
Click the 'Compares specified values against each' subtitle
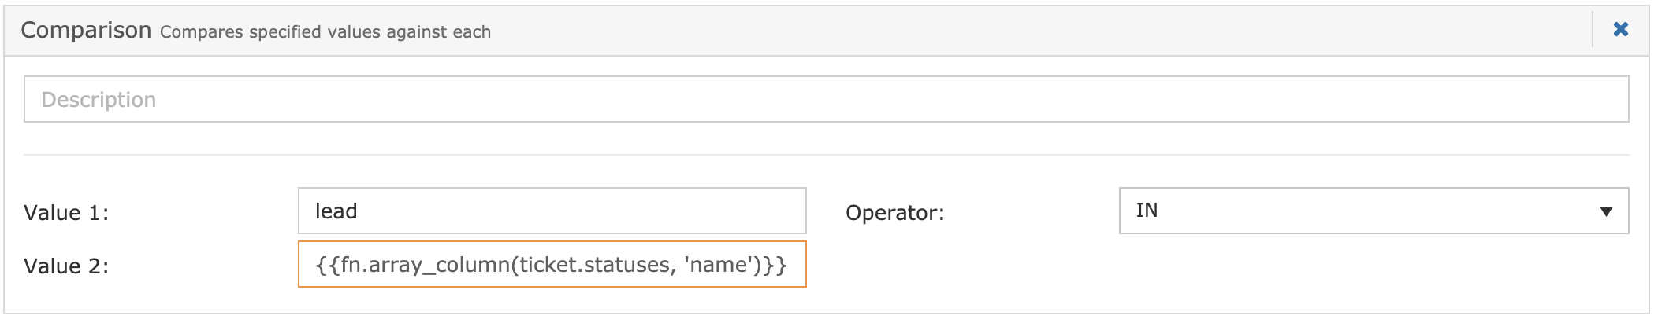tap(325, 32)
